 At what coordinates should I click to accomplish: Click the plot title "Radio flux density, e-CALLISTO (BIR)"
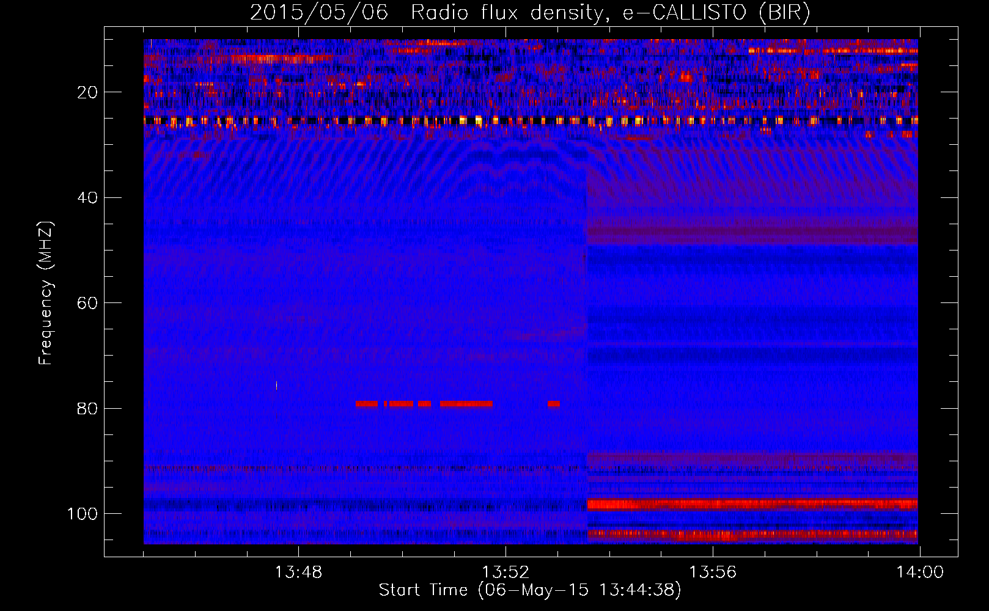tap(610, 13)
